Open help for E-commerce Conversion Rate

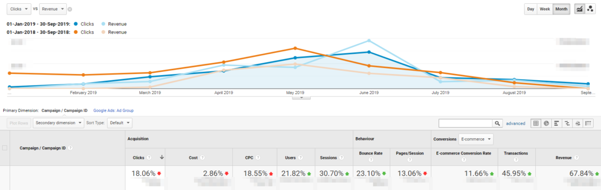pos(464,160)
